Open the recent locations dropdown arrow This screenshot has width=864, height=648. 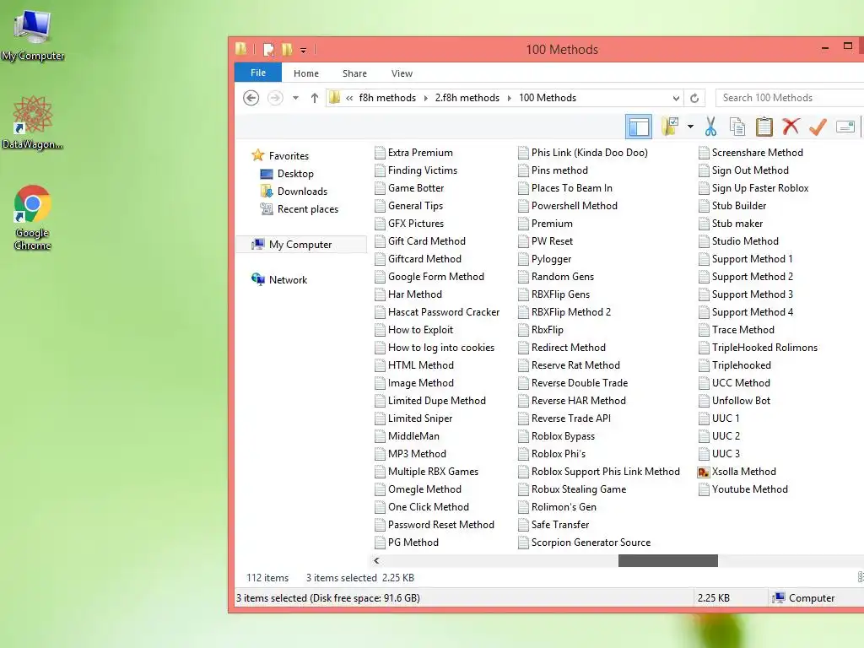click(296, 98)
